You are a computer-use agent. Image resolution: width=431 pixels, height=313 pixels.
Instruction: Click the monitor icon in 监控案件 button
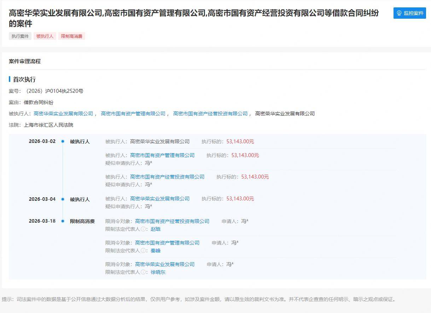click(399, 13)
